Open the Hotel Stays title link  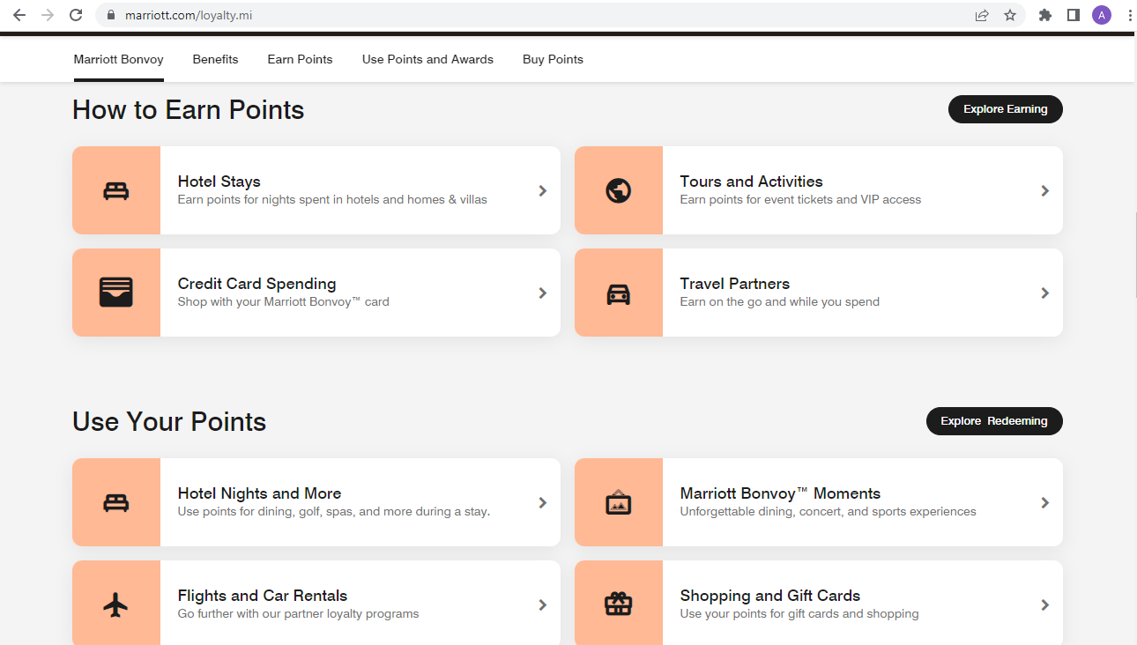(x=219, y=182)
